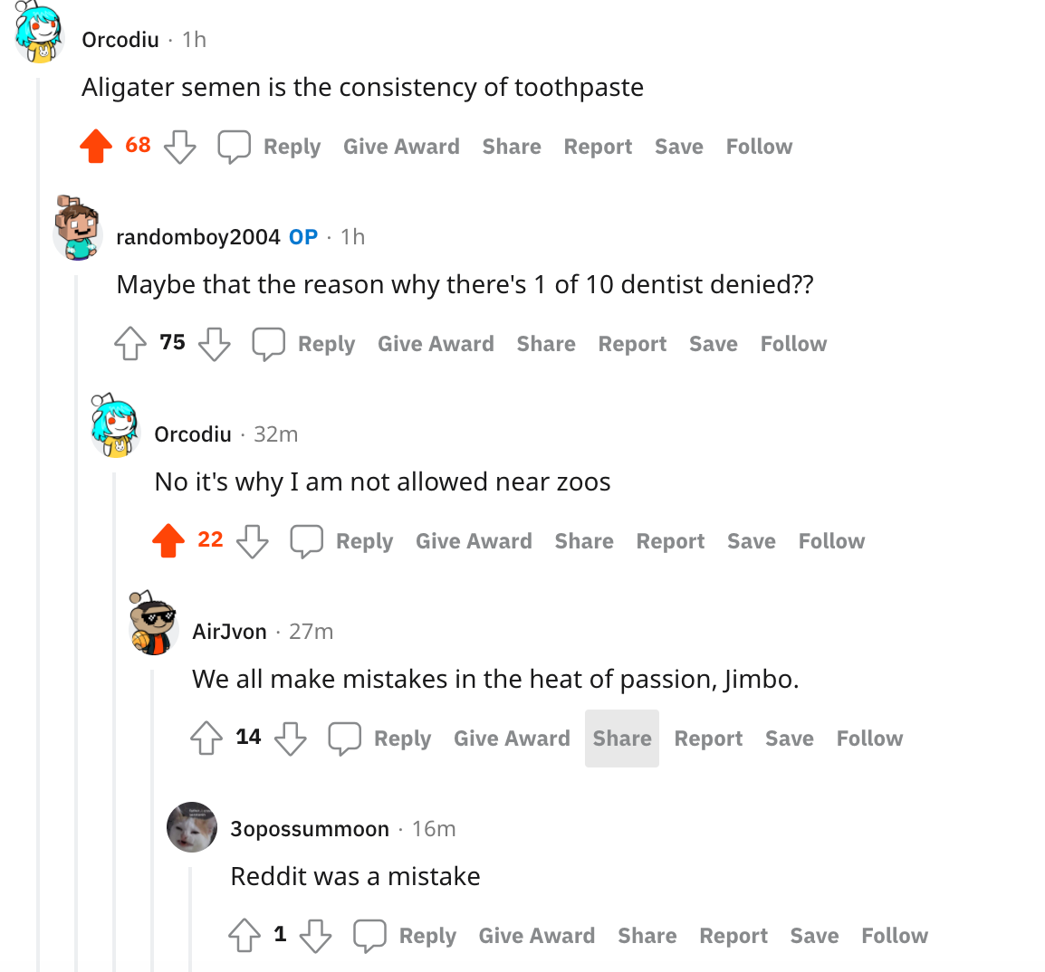Screen dimensions: 1045x972
Task: Click reply speech bubble under randomboy2004's comment
Action: pyautogui.click(x=269, y=343)
